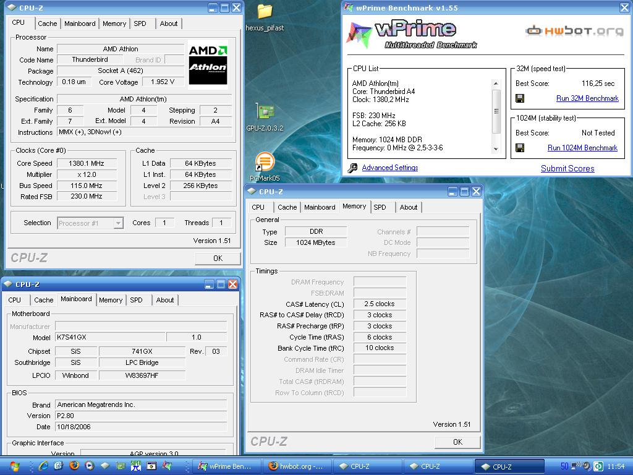Launch CPU-Z from the quick launch bar
The width and height of the screenshot is (633, 475).
point(105,466)
